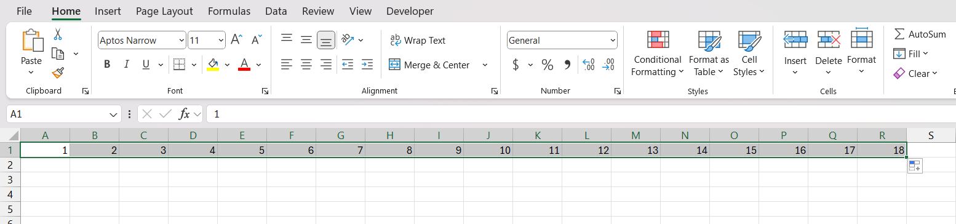Image resolution: width=956 pixels, height=224 pixels.
Task: Open Auto Fill Options button below row 1
Action: [914, 166]
